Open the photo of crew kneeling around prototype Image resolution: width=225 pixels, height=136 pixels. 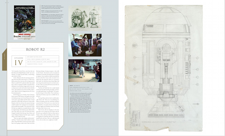[85, 45]
